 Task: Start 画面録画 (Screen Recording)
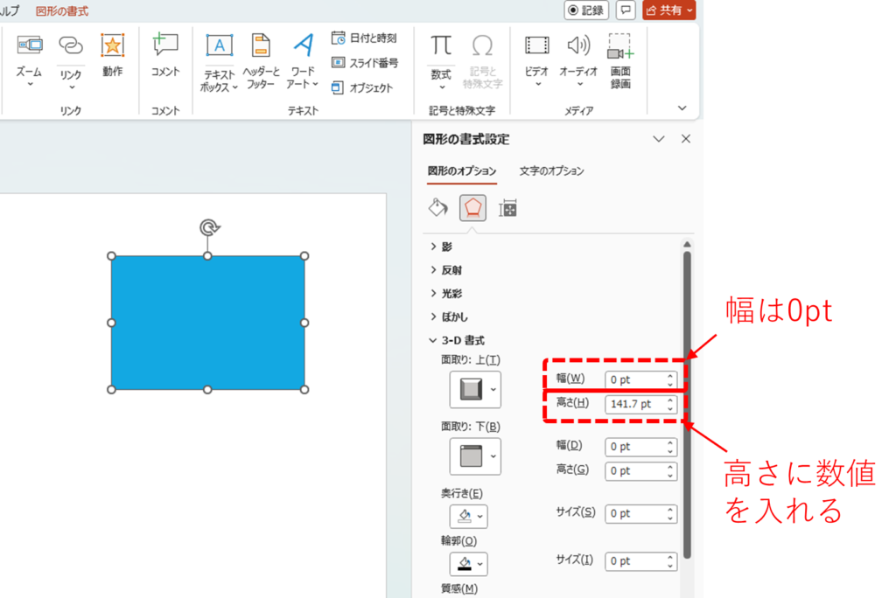(620, 48)
